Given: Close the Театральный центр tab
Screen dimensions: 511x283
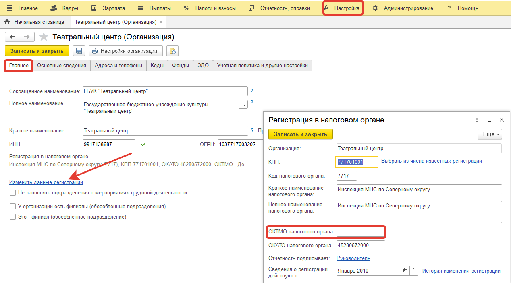Looking at the screenshot, I should (x=161, y=22).
